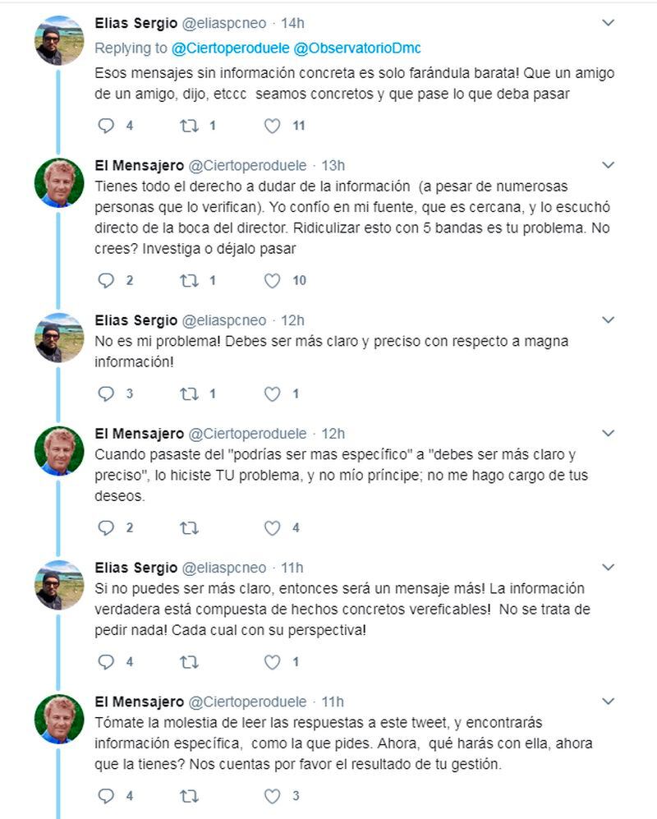
Task: Retweet El Mensajero's 12h tweet
Action: 189,528
